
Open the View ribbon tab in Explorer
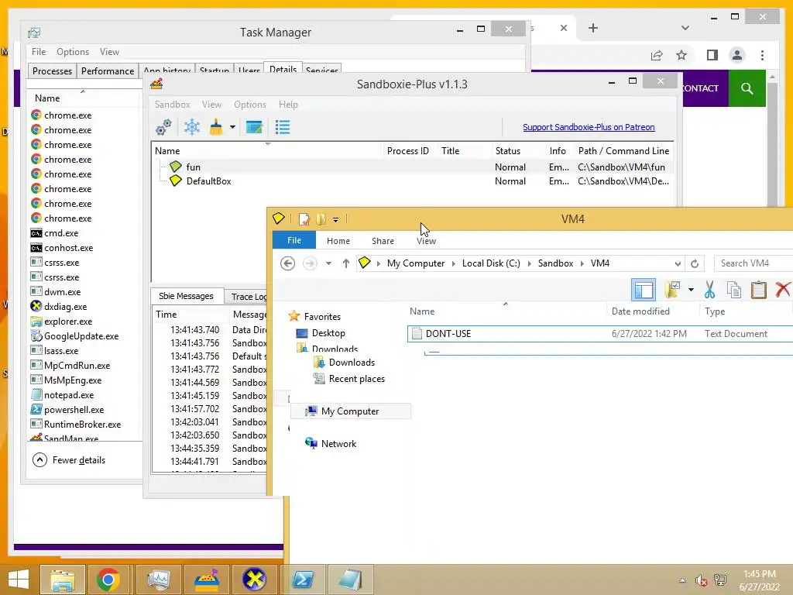point(427,241)
